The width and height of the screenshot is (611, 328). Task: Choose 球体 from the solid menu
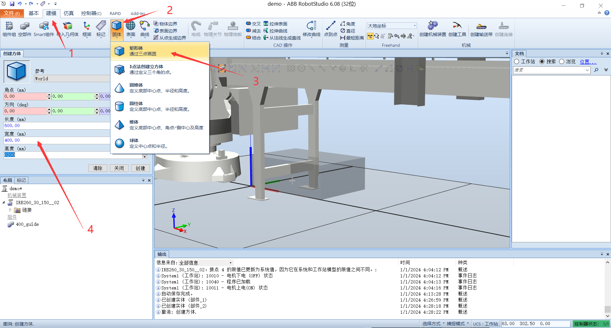pos(160,143)
